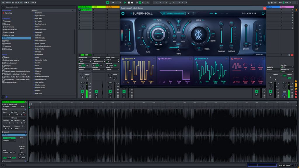299x168 pixels.
Task: Open the Plantillas category in browser
Action: tap(8, 49)
